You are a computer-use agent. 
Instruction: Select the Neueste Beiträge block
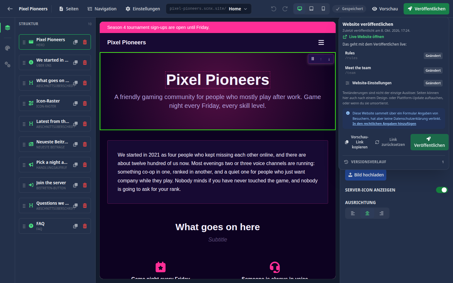[x=55, y=144]
